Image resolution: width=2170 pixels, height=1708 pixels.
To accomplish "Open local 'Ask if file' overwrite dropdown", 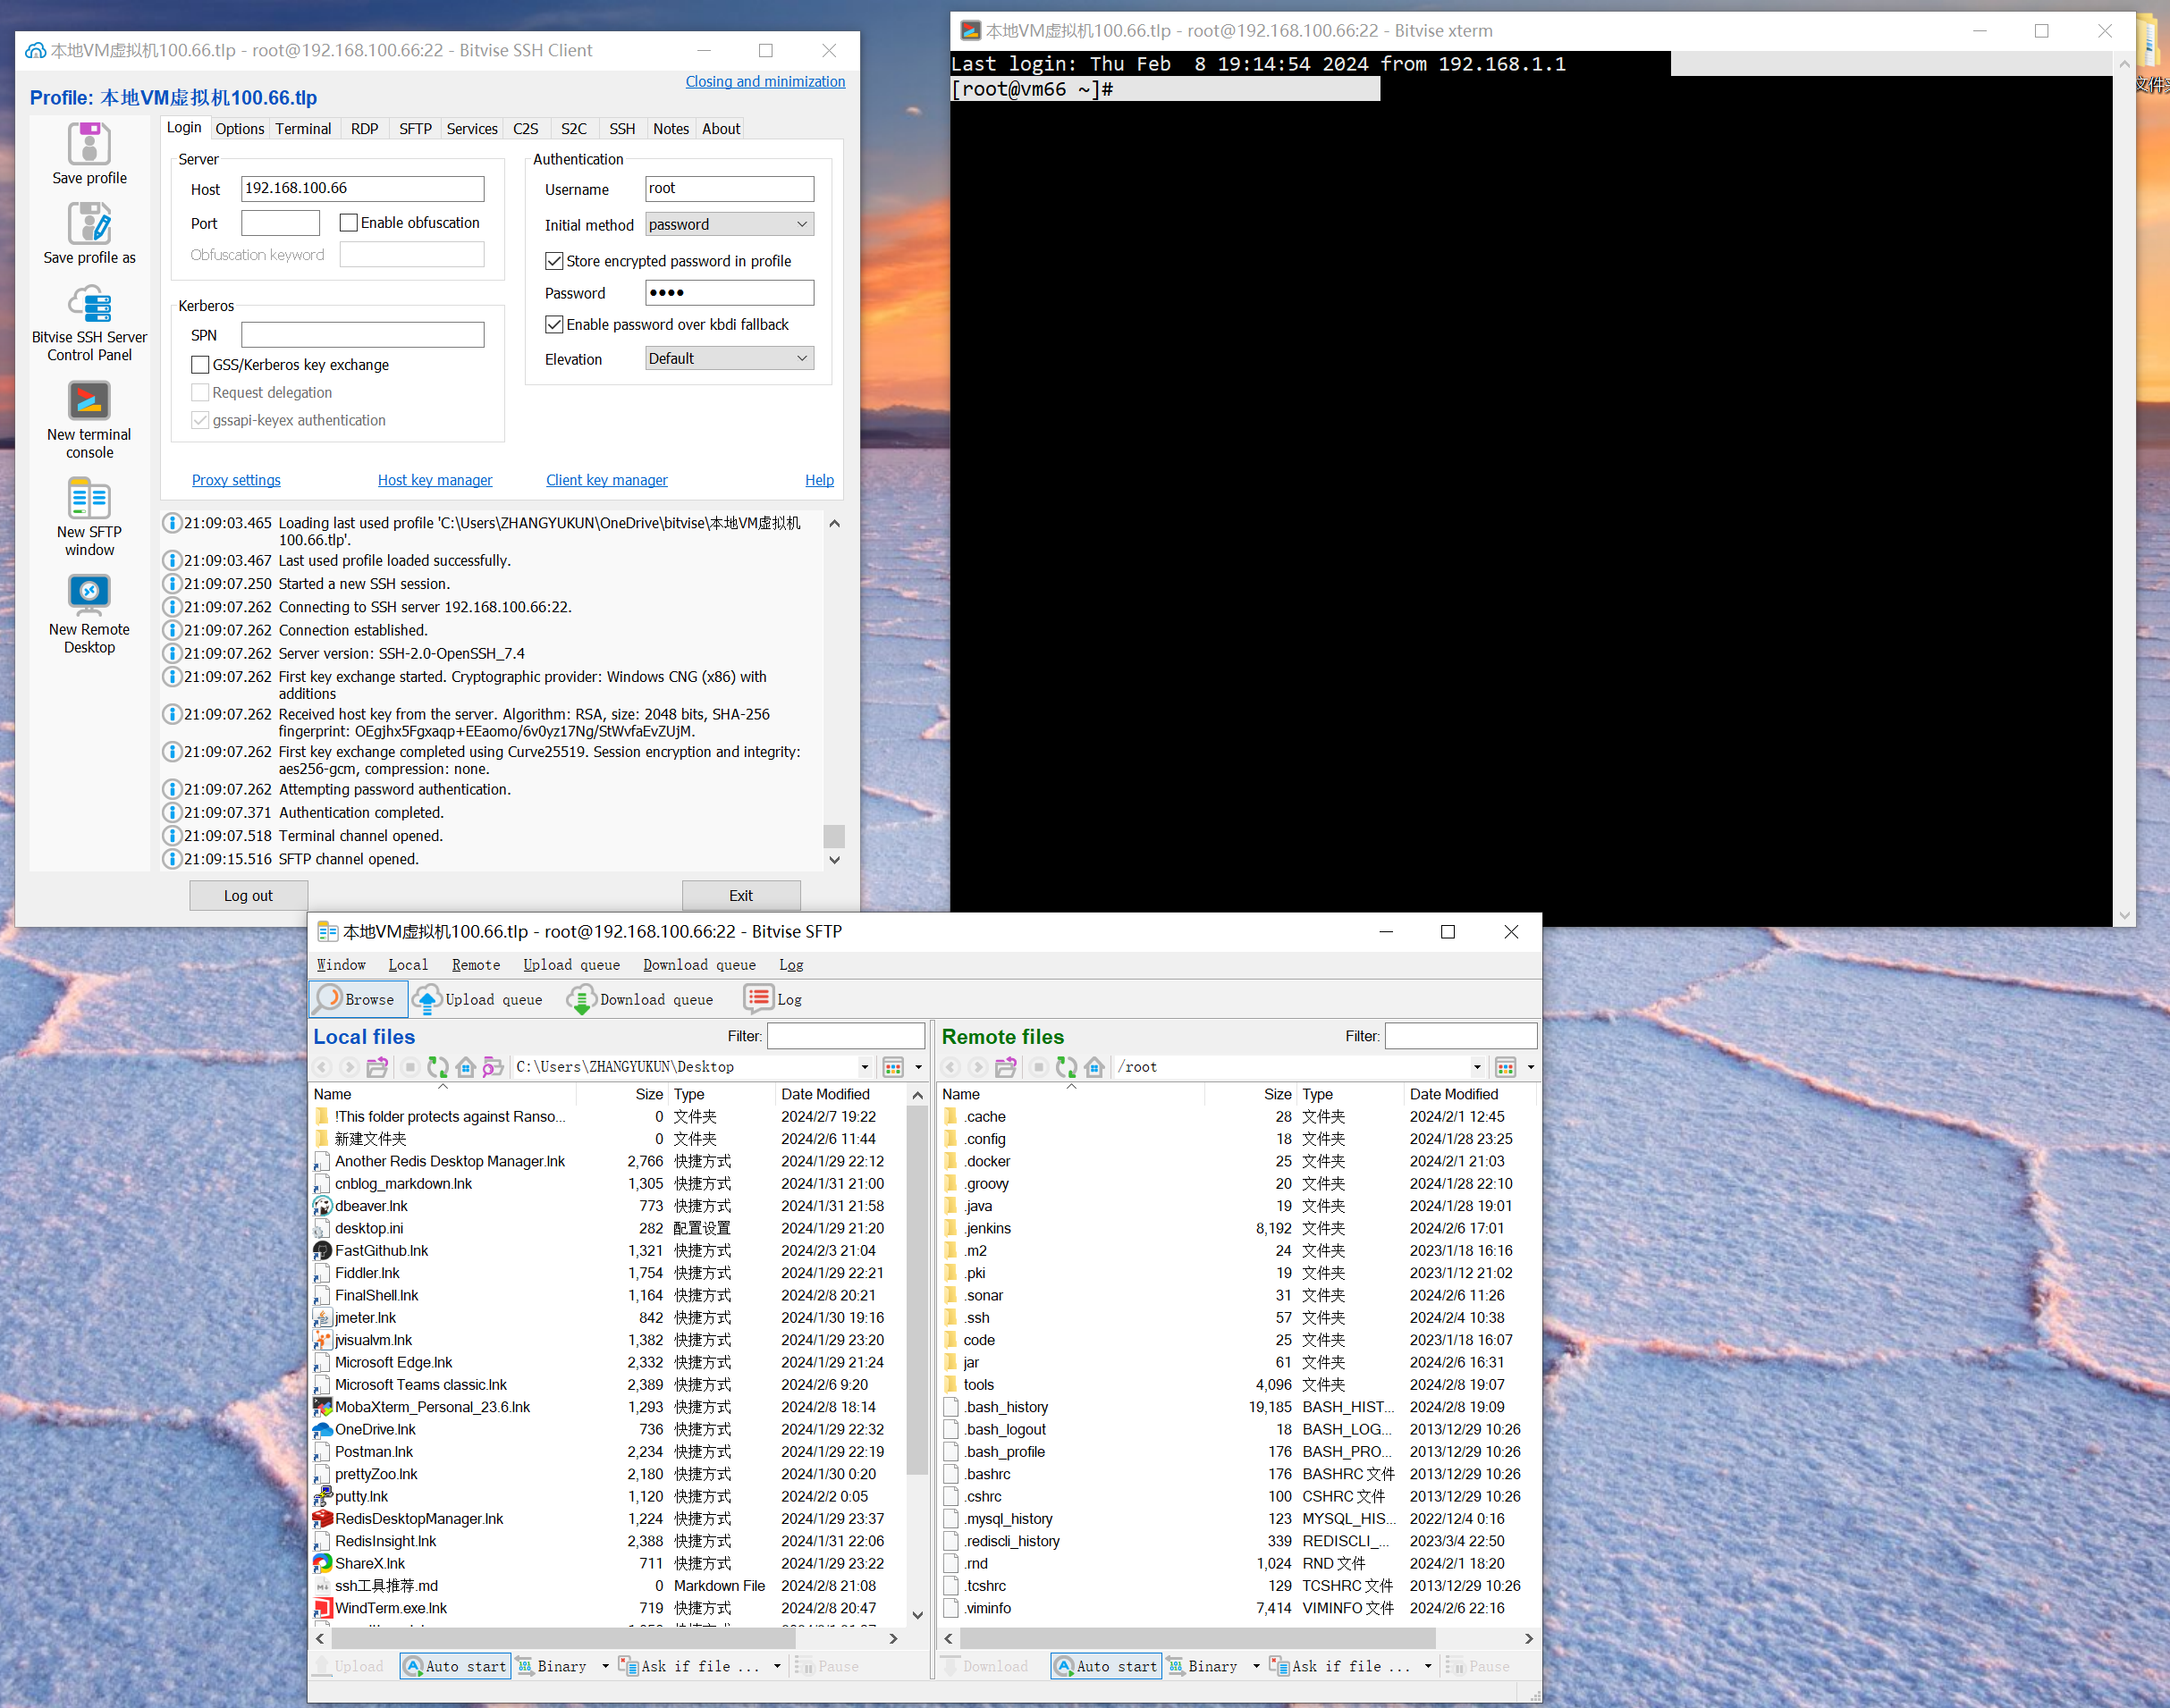I will 776,1666.
